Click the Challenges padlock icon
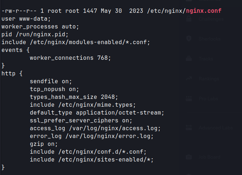Image resolution: width=242 pixels, height=175 pixels. [x=189, y=19]
